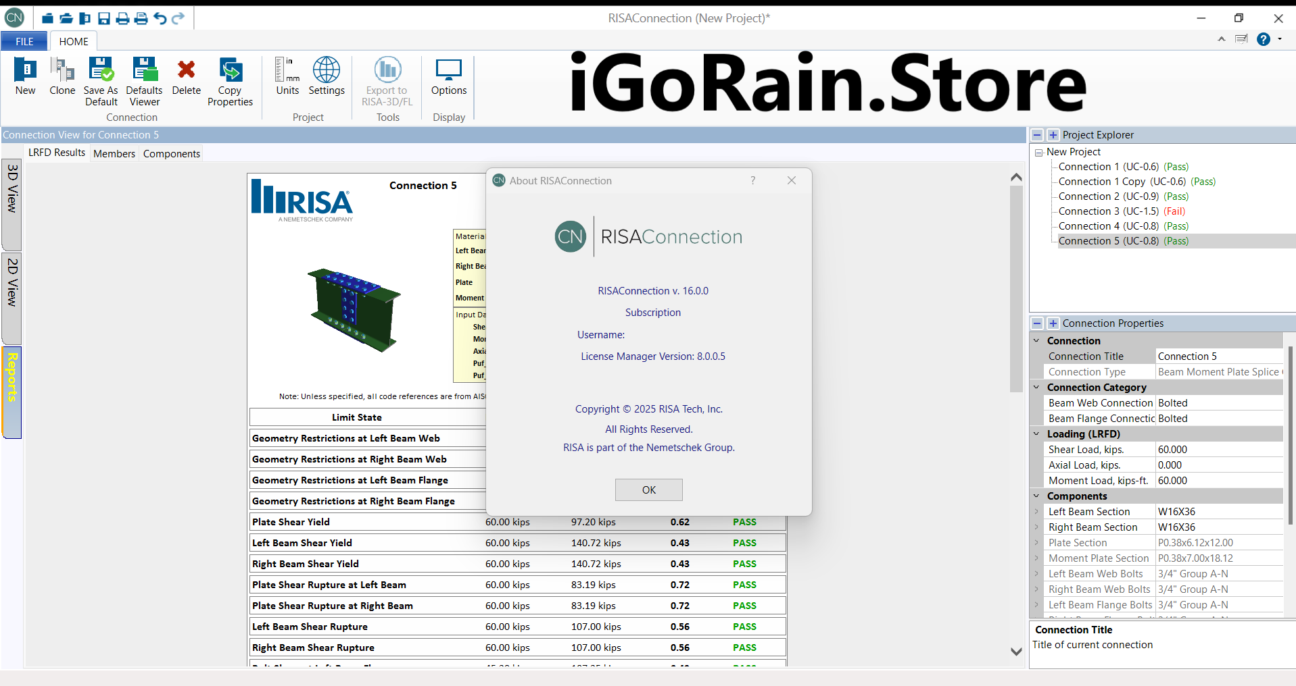
Task: Switch to the Members tab
Action: click(x=114, y=154)
